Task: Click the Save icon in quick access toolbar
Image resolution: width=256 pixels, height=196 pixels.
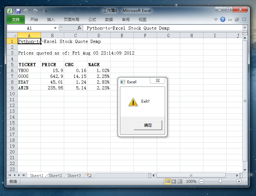Action: [x=18, y=11]
